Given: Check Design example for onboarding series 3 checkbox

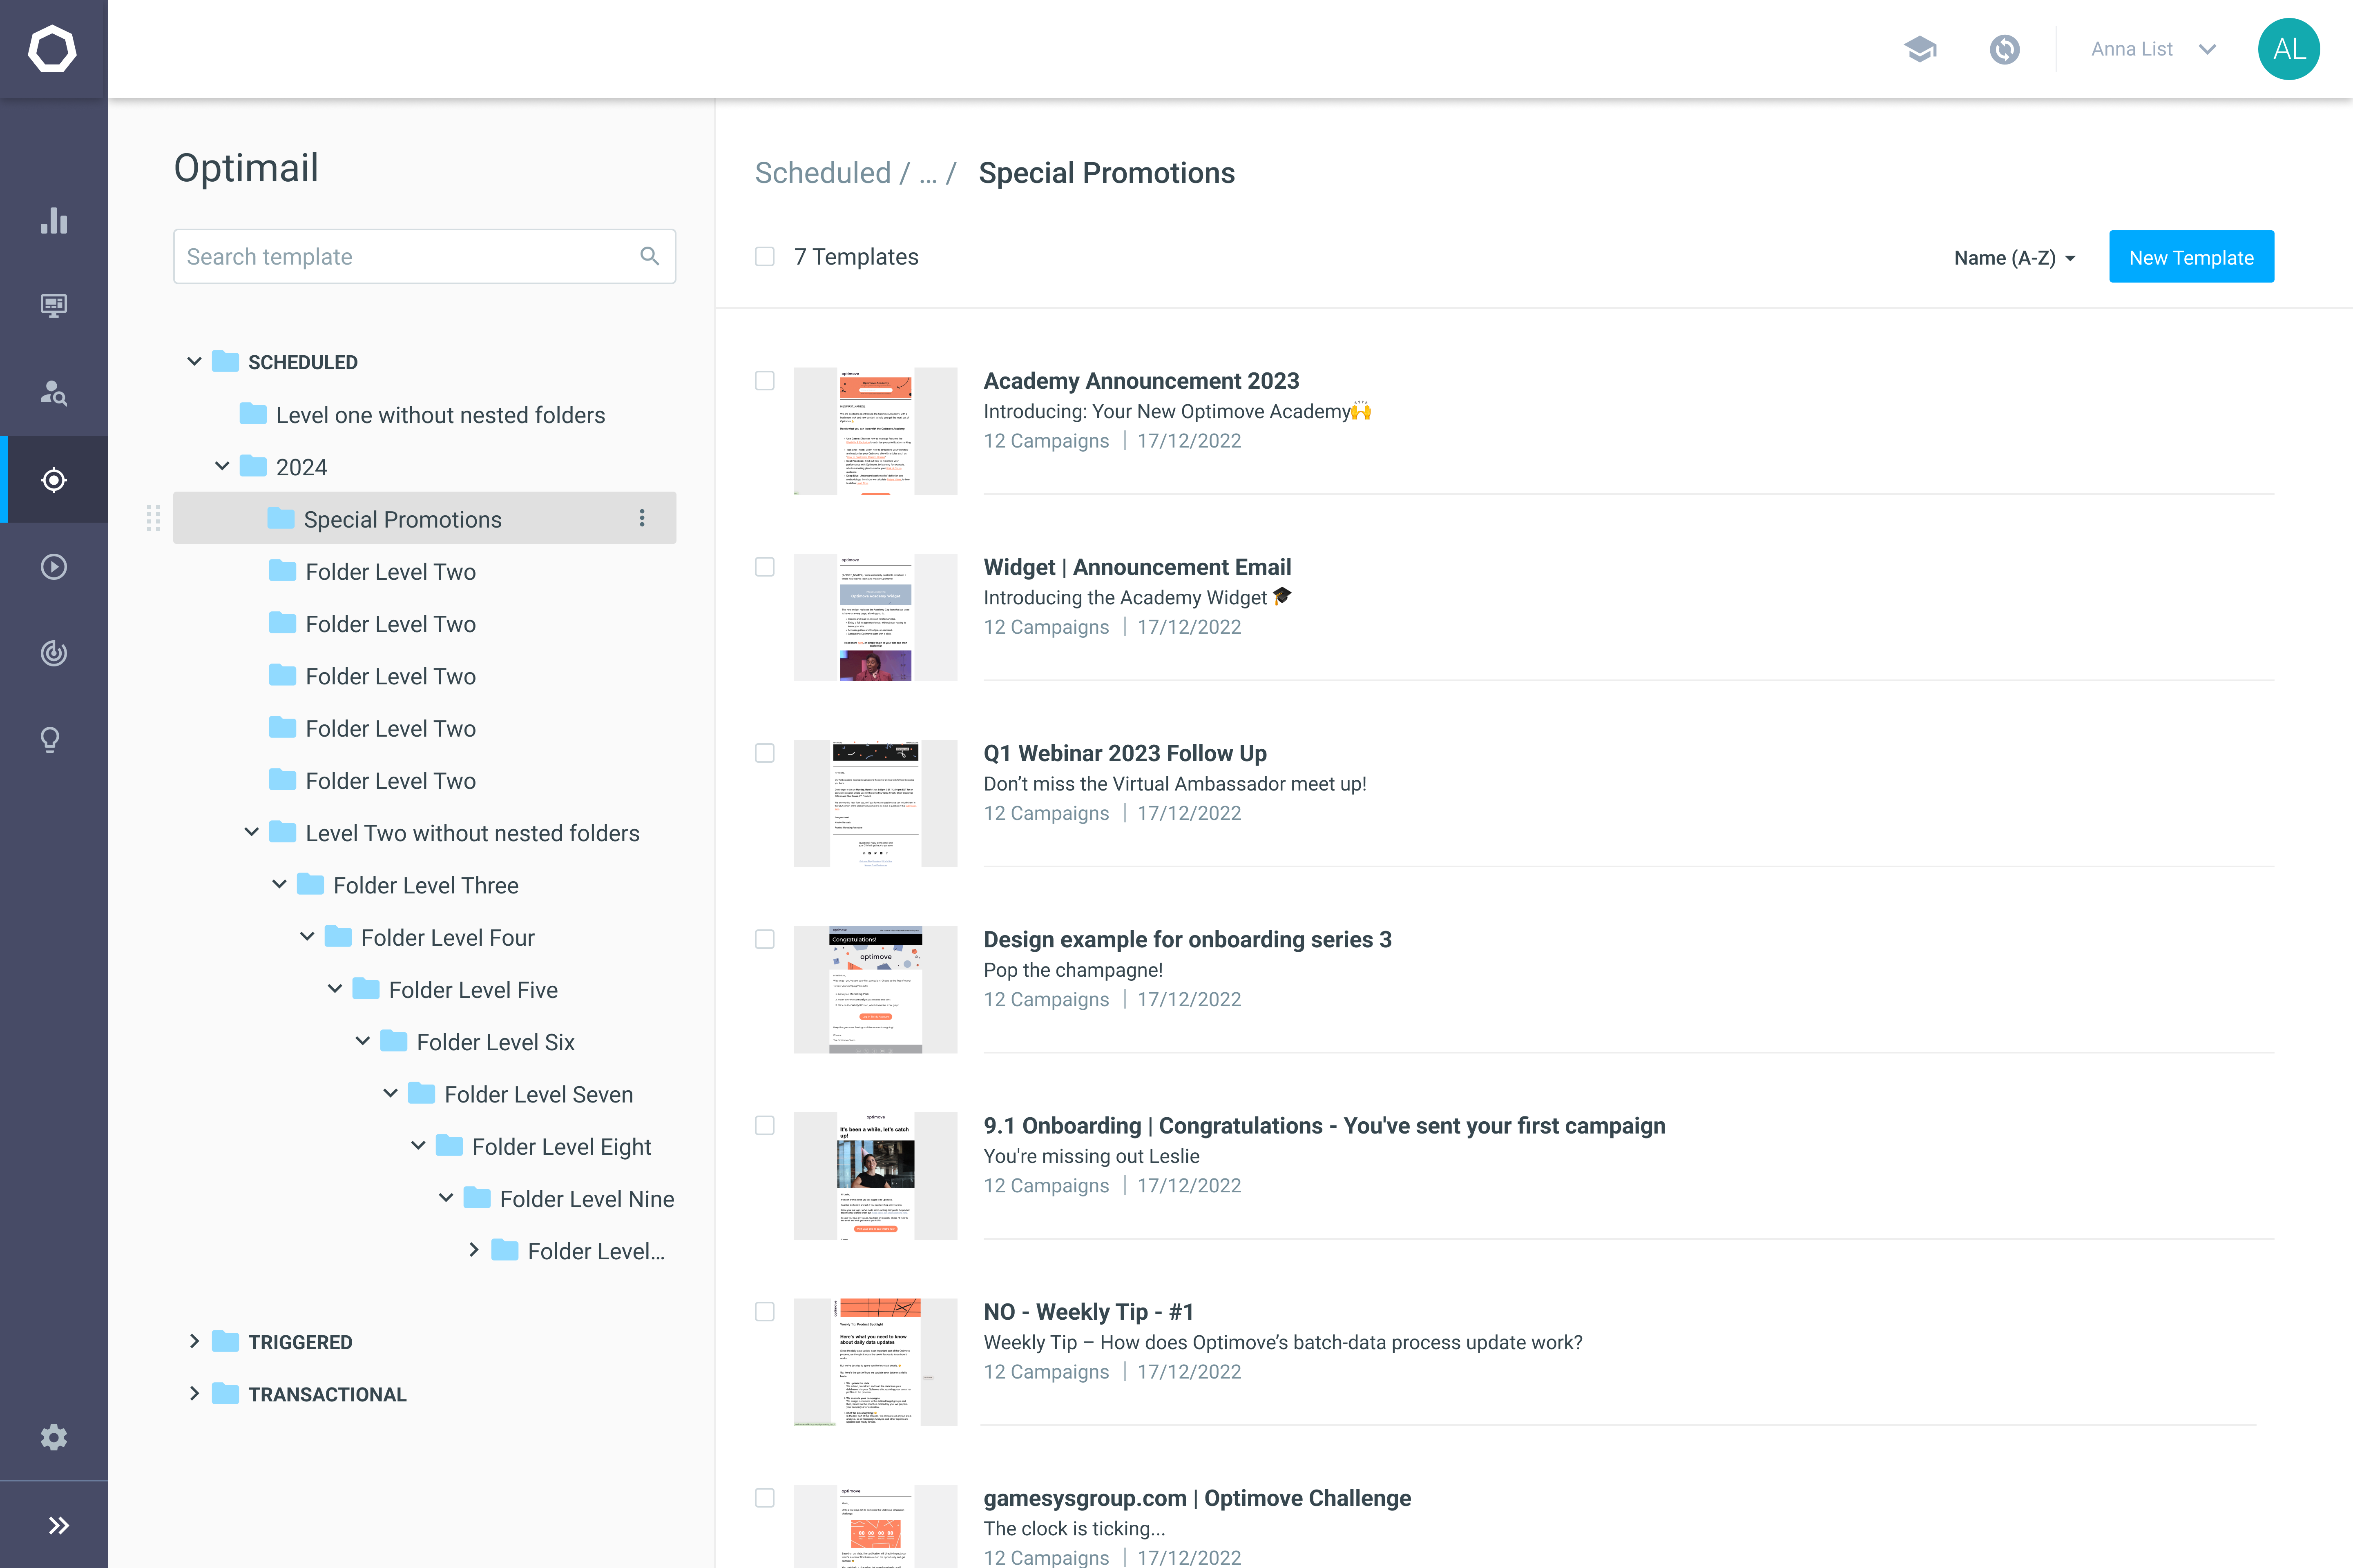Looking at the screenshot, I should pyautogui.click(x=764, y=939).
